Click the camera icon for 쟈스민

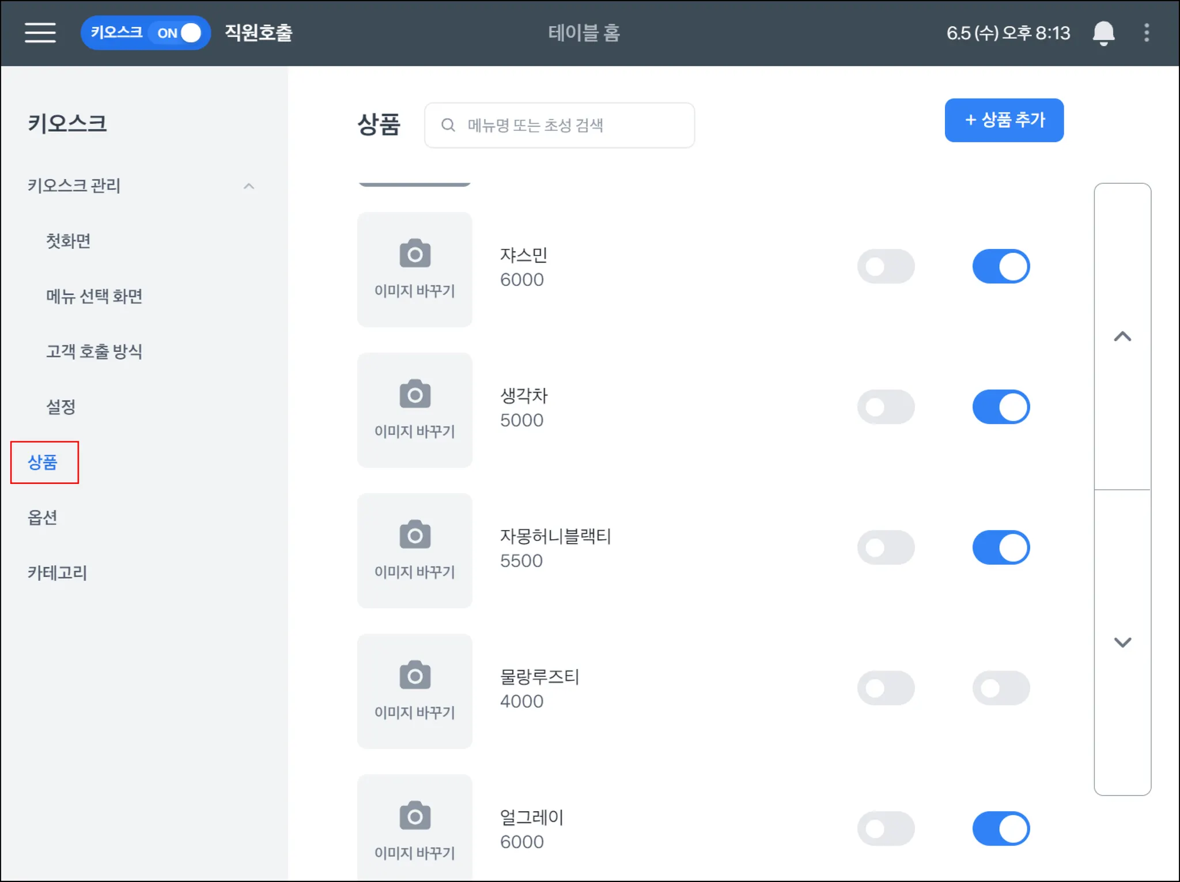point(415,253)
